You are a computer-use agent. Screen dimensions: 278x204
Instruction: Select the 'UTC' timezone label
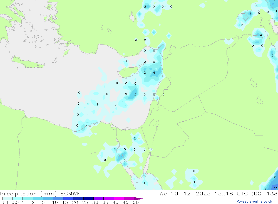pyautogui.click(x=242, y=193)
